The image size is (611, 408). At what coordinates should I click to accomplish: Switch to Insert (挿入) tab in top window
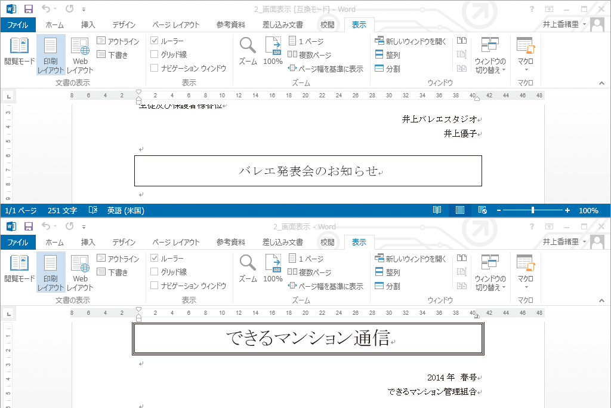click(x=88, y=24)
